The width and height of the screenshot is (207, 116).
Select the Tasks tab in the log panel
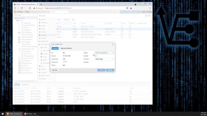tap(17, 84)
